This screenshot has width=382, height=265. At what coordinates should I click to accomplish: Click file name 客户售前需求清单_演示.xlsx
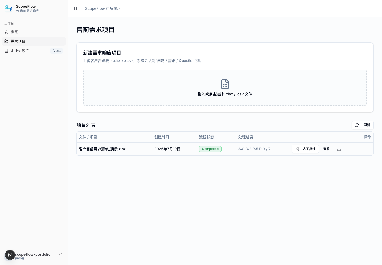(x=102, y=149)
